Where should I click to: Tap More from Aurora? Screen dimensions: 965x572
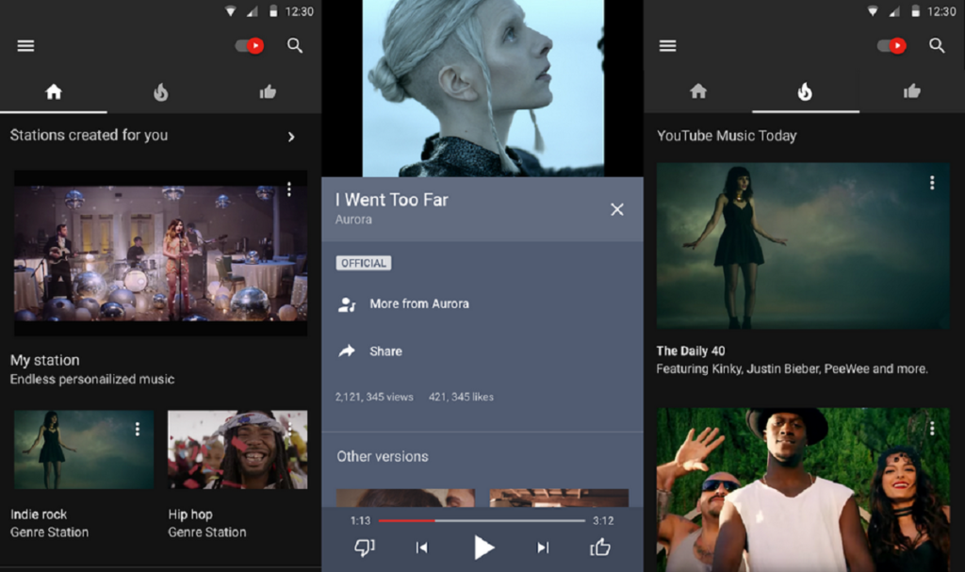click(418, 303)
